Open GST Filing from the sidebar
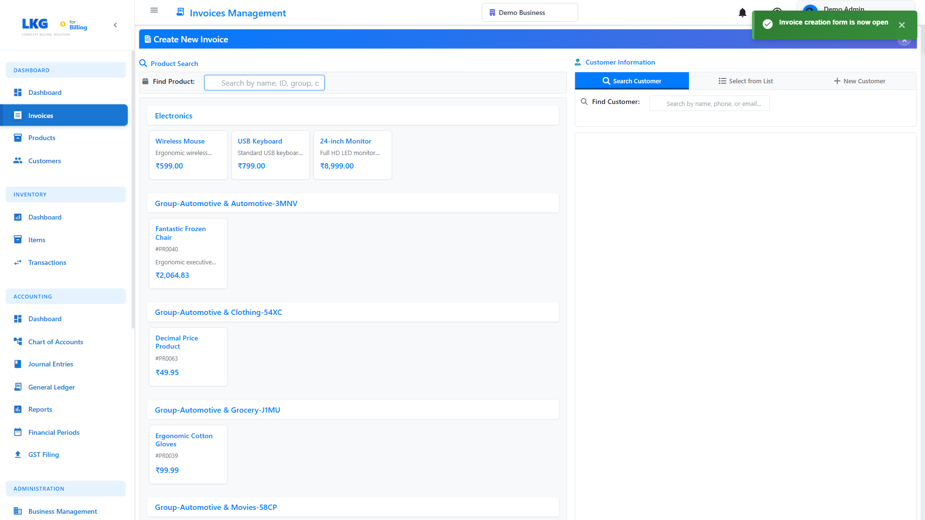The height and width of the screenshot is (520, 925). 43,454
